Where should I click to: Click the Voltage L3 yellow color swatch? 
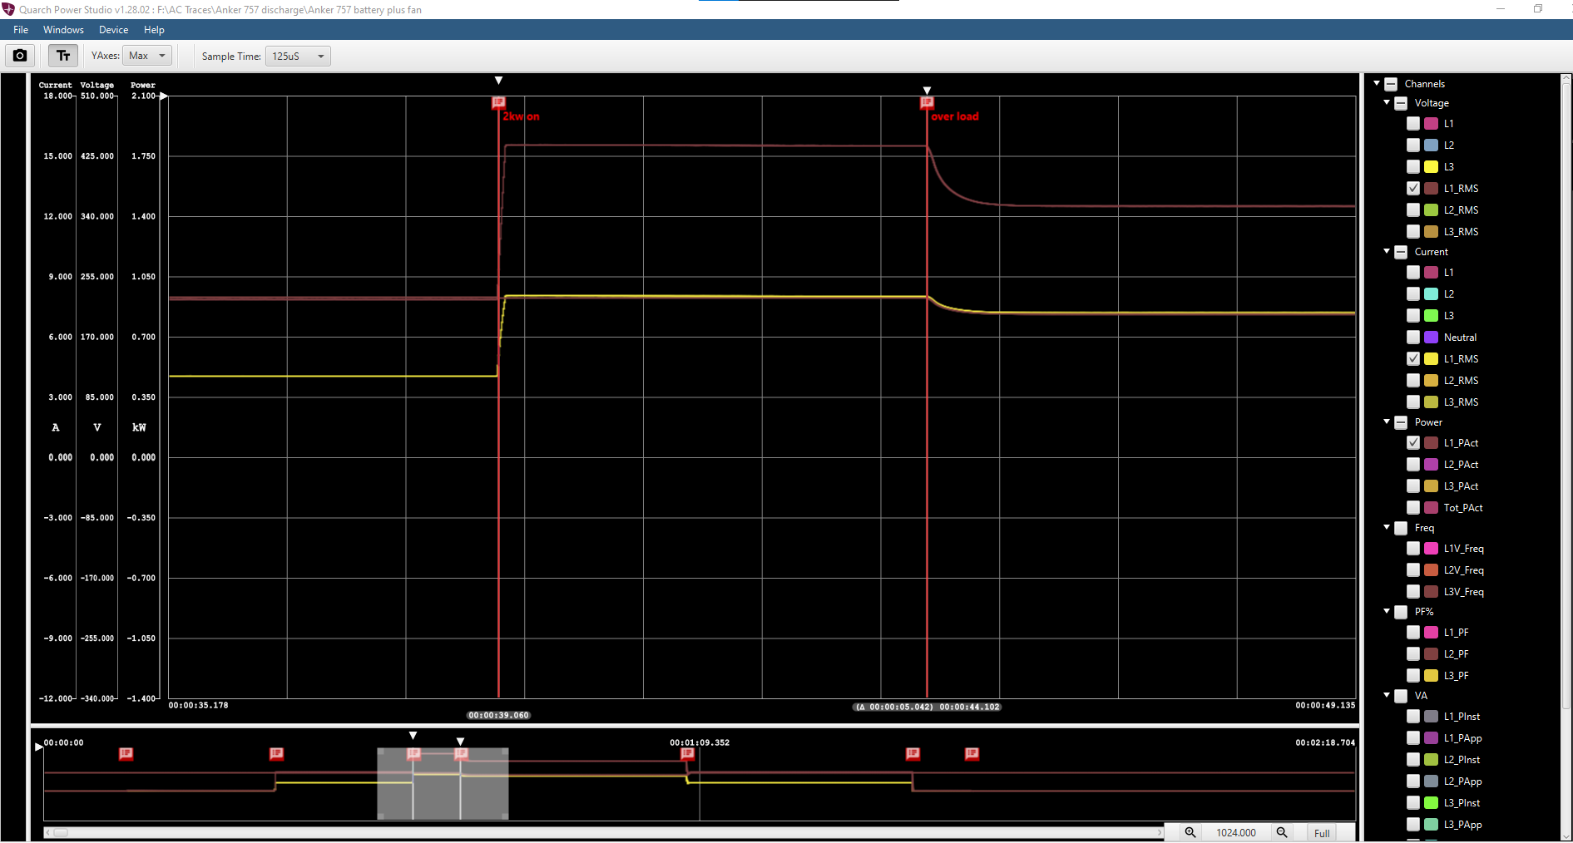1432,166
